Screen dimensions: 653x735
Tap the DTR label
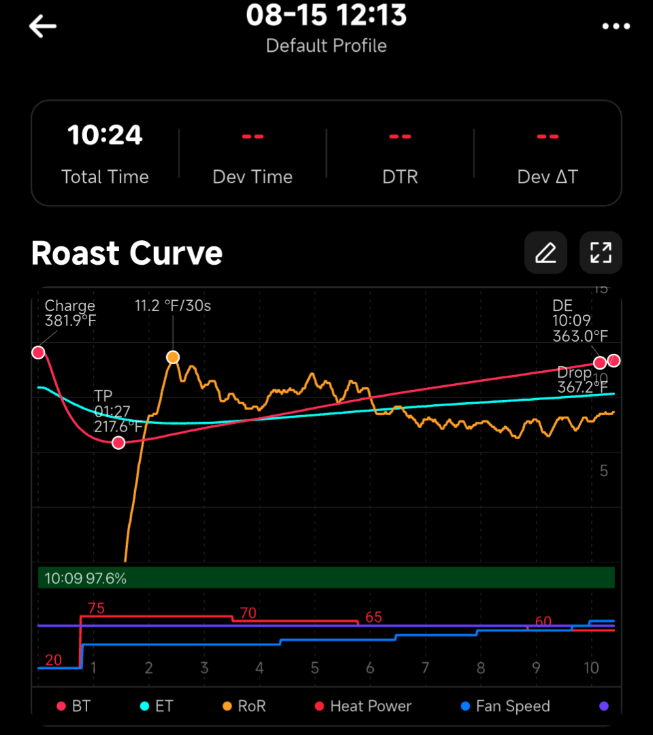(x=400, y=177)
